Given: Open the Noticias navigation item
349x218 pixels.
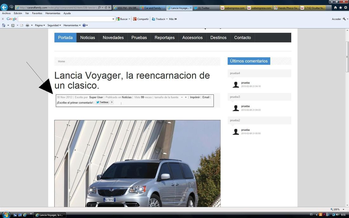Looking at the screenshot, I should 88,38.
